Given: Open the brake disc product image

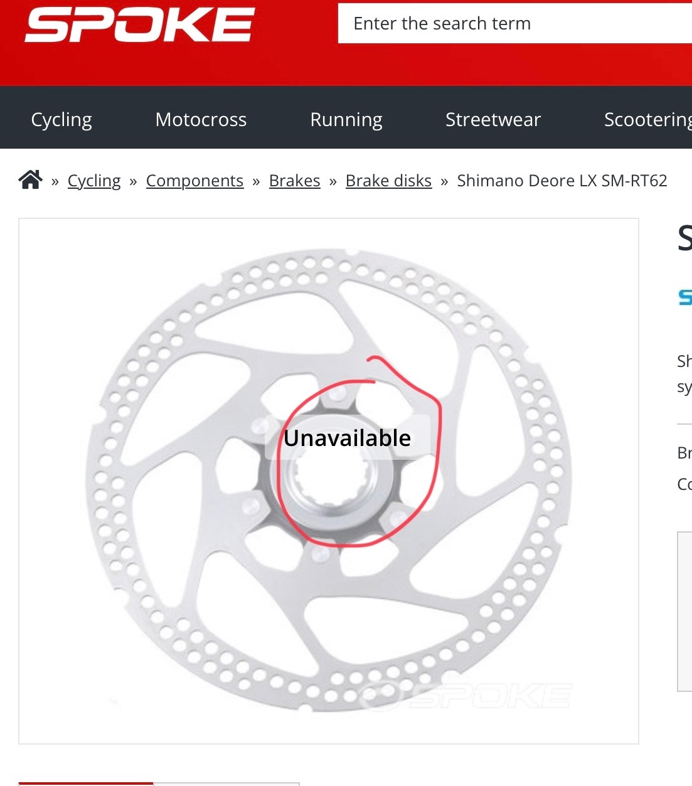Looking at the screenshot, I should coord(329,481).
